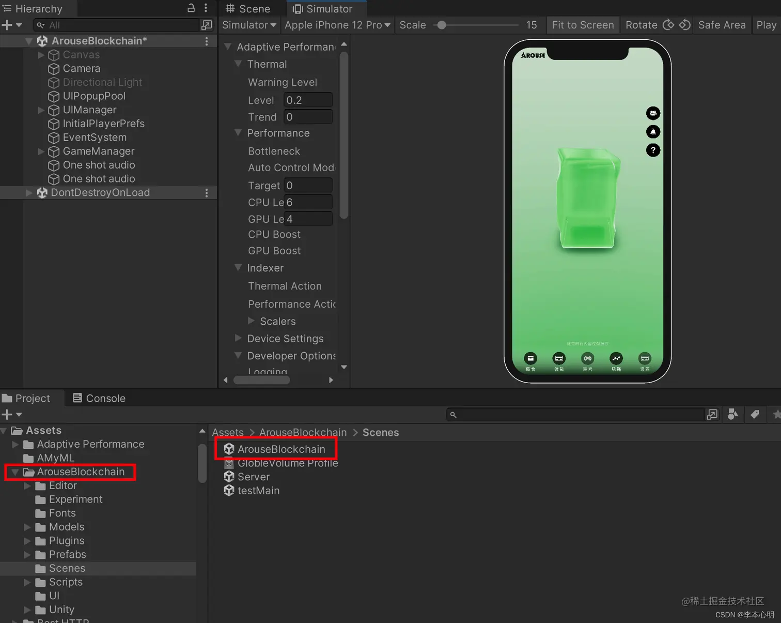The width and height of the screenshot is (781, 623).
Task: Toggle Fit to Screen option
Action: tap(583, 25)
